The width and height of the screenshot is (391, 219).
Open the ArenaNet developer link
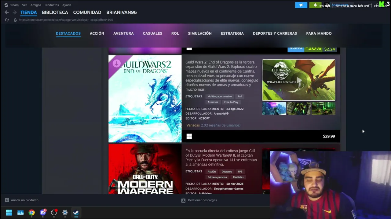[221, 113]
